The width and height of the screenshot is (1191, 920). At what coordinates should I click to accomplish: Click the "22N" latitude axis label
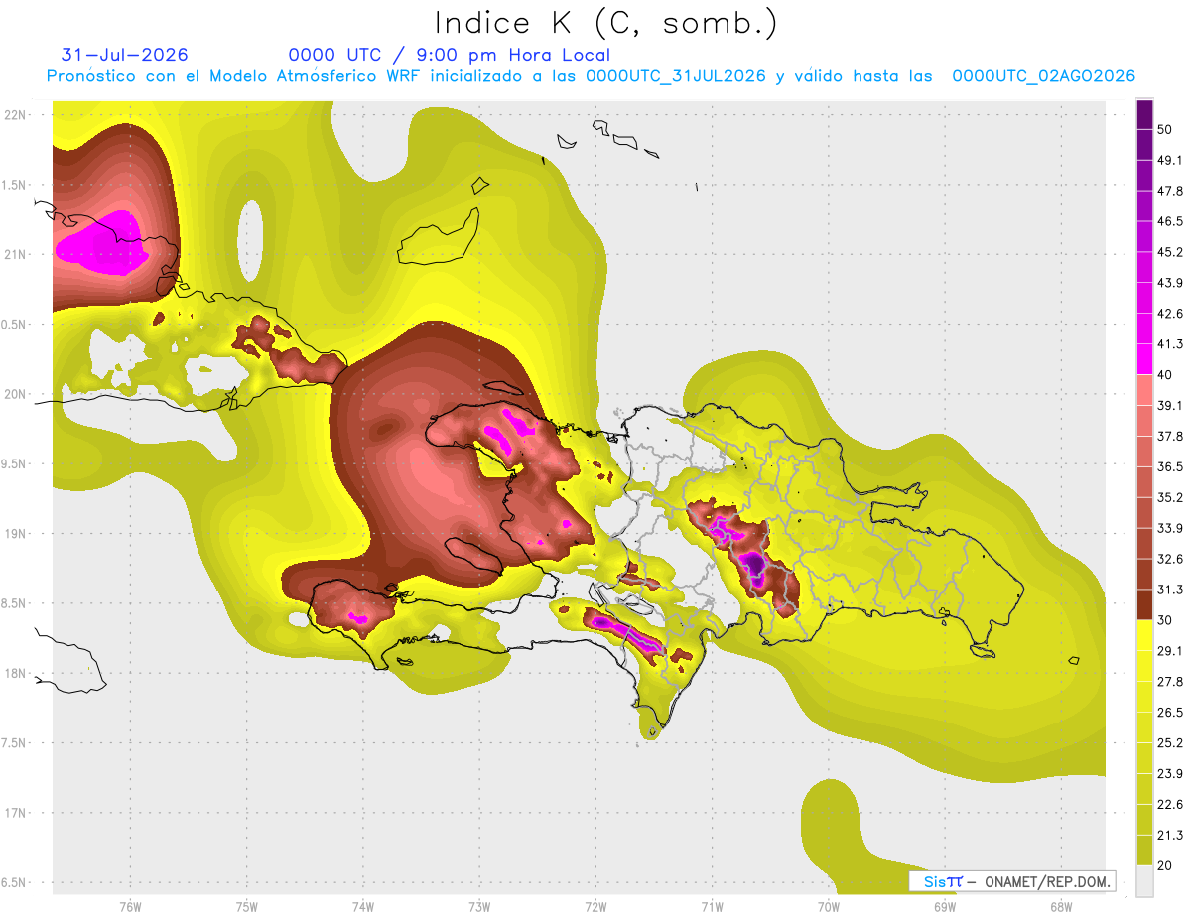(16, 114)
